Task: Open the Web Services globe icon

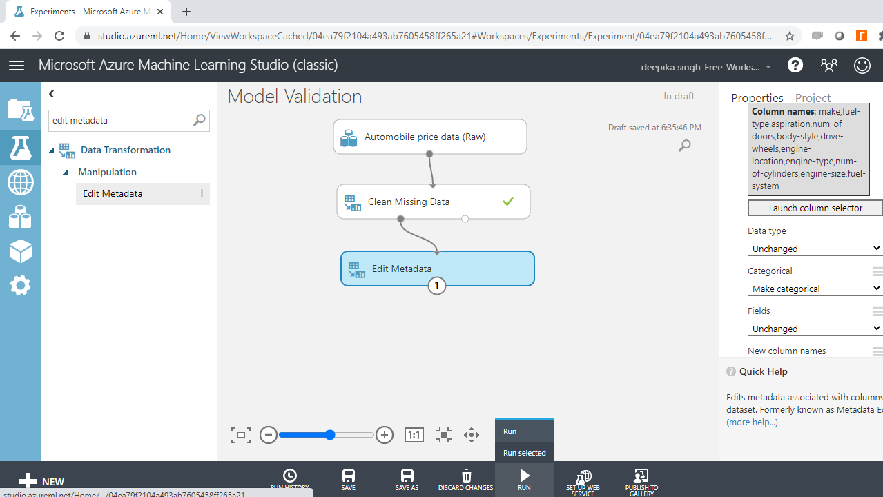Action: [20, 182]
